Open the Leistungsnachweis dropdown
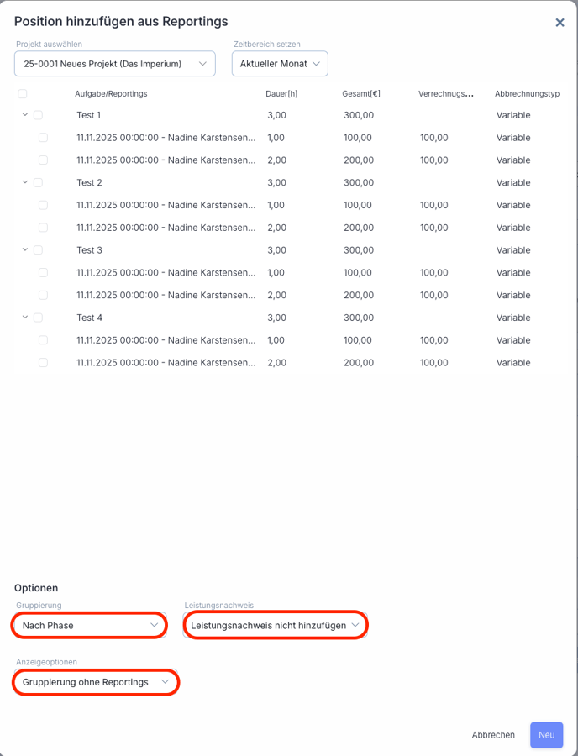This screenshot has height=756, width=578. tap(276, 626)
